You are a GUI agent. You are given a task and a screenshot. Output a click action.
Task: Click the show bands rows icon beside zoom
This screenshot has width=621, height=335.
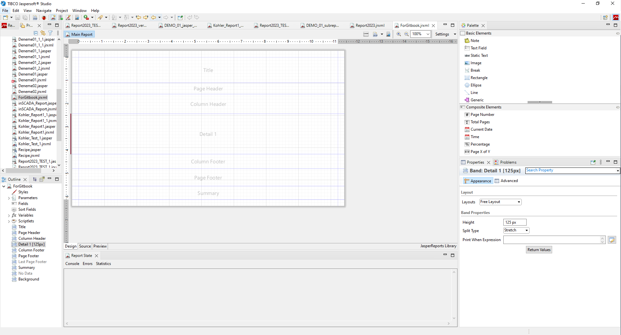click(x=366, y=34)
